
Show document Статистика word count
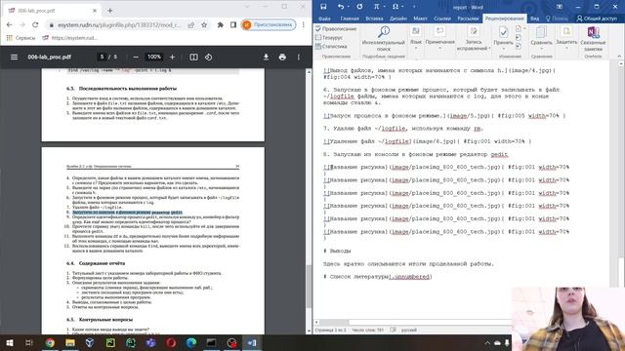[x=331, y=46]
